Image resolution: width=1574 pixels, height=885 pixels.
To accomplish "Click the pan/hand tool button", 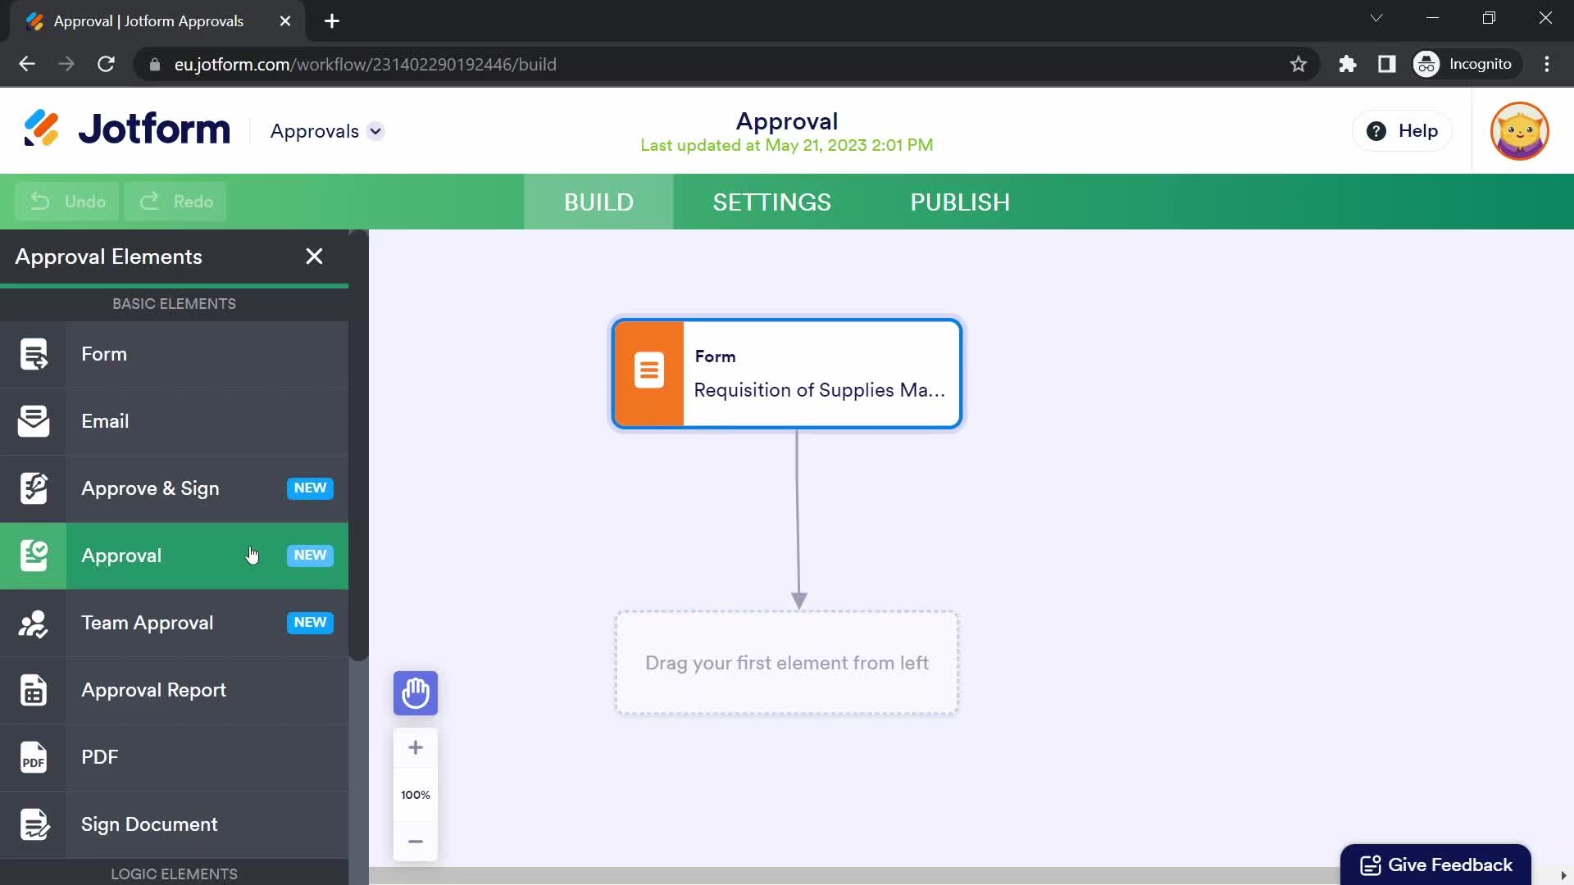I will tap(415, 692).
